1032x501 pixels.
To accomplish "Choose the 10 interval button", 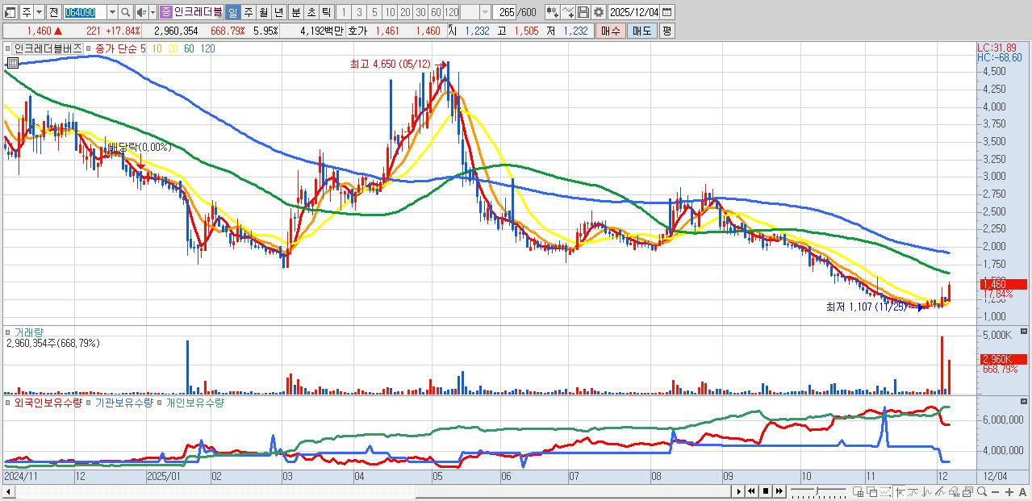I will click(x=390, y=12).
